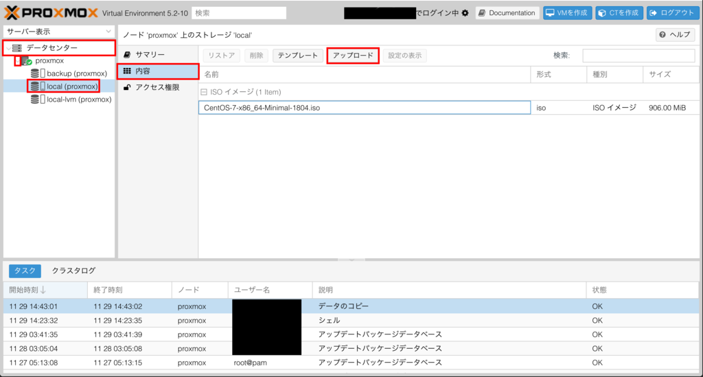Click the logout arrow icon

654,13
